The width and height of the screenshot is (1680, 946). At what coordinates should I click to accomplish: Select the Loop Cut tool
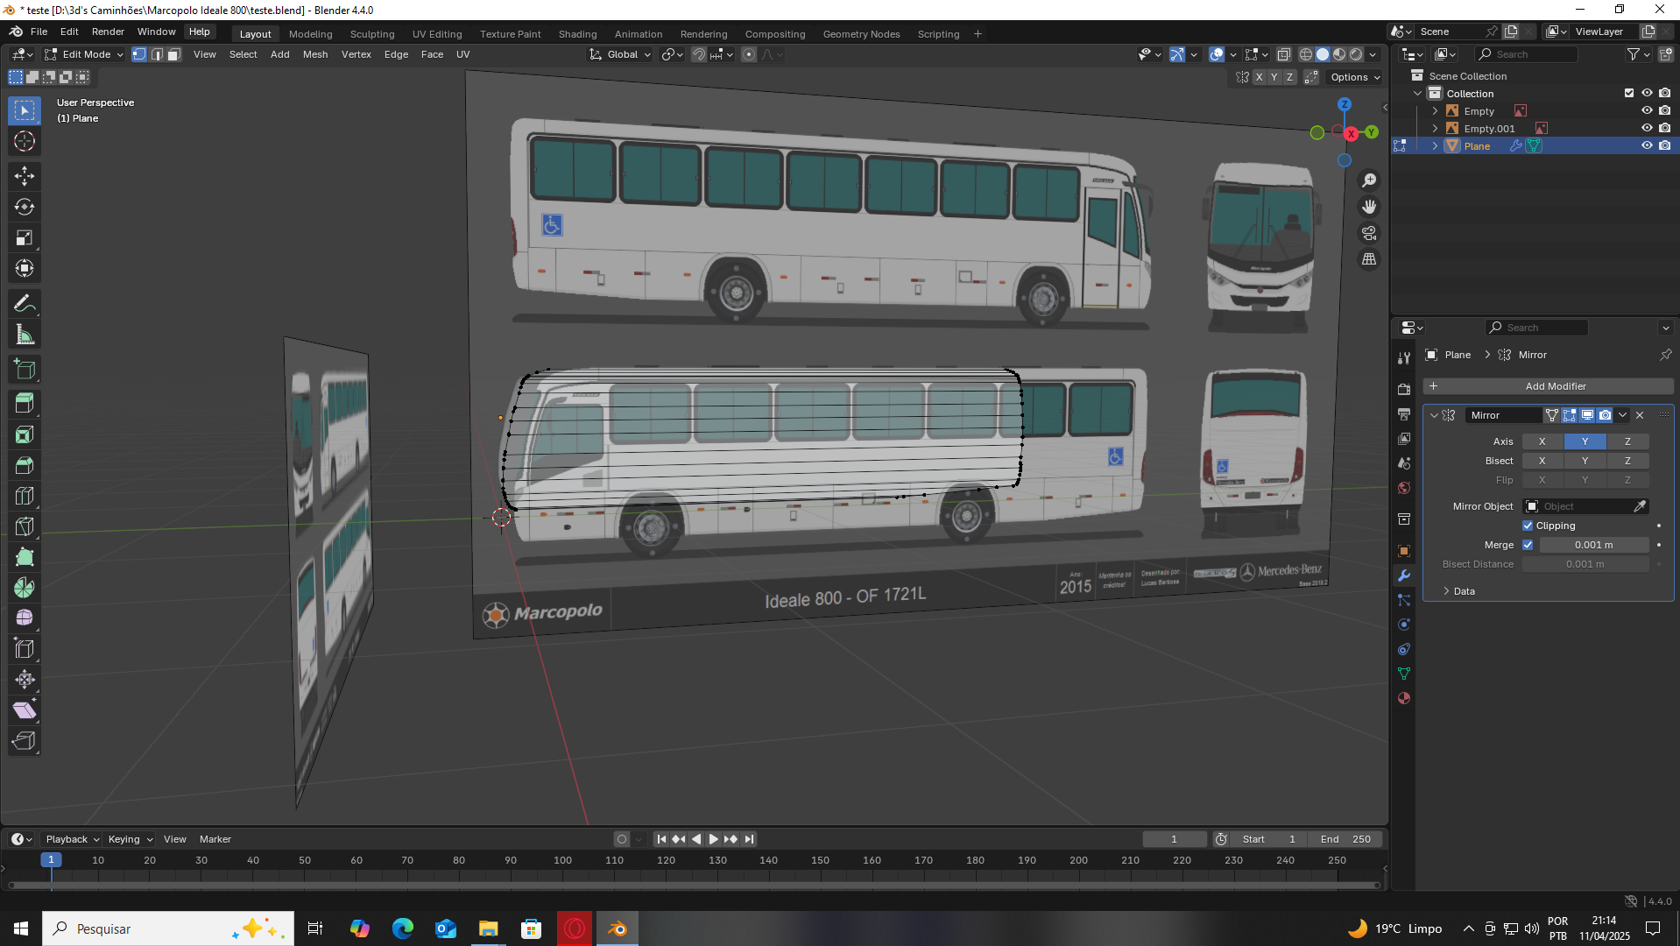point(25,496)
